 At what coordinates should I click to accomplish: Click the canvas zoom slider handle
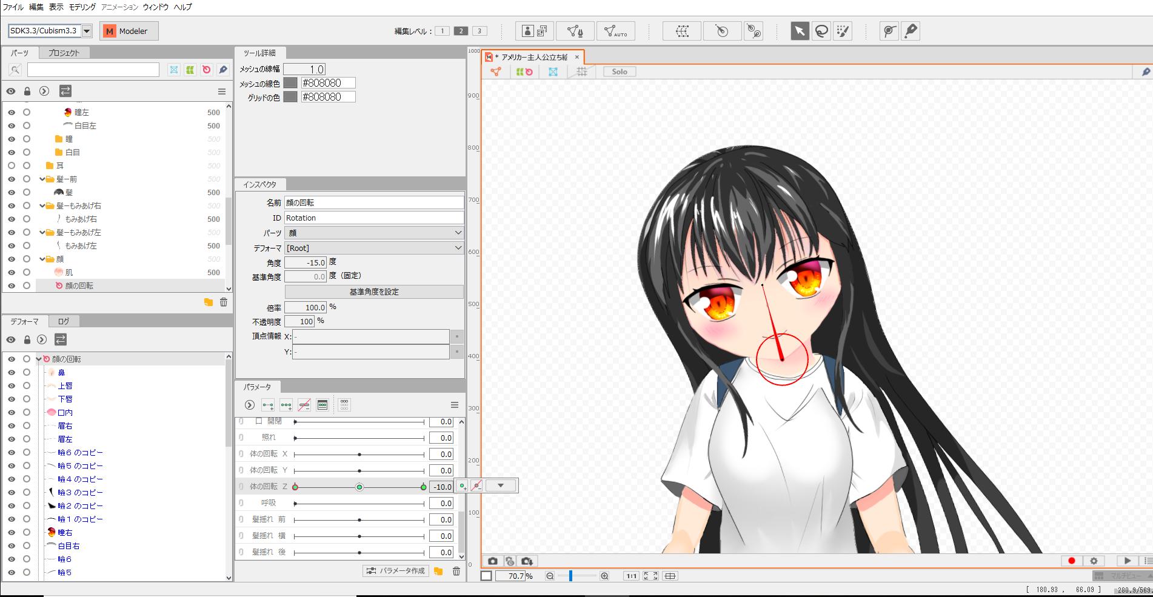tap(570, 576)
